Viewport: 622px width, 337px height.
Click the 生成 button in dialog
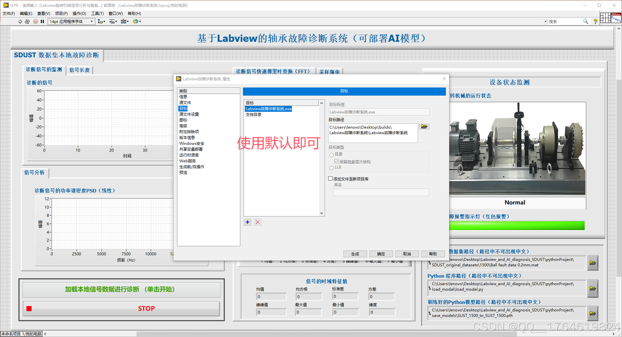pos(355,254)
